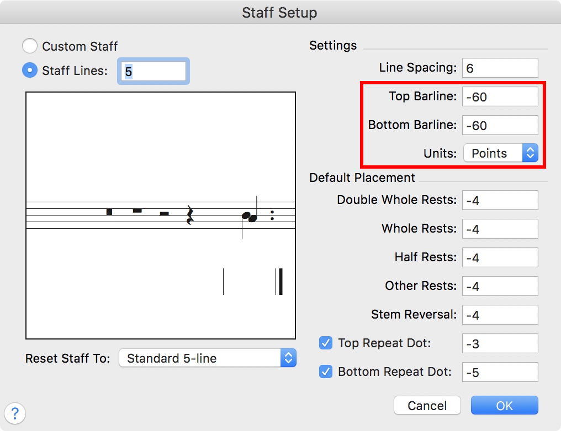Click the Whole Rests field
This screenshot has height=431, width=561.
tap(500, 229)
